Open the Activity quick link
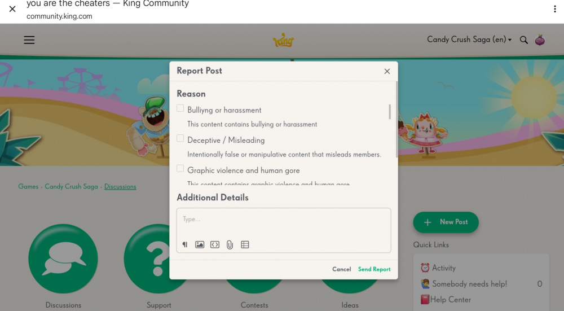This screenshot has height=311, width=564. (x=444, y=268)
